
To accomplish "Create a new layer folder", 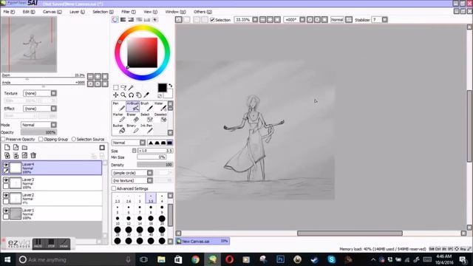I will click(x=24, y=147).
